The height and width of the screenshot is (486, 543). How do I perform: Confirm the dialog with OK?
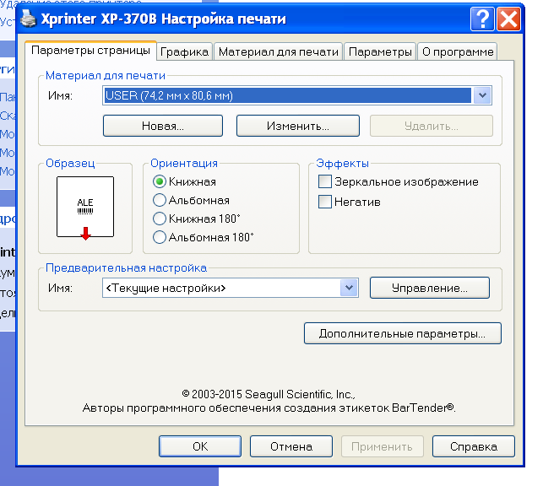point(199,446)
